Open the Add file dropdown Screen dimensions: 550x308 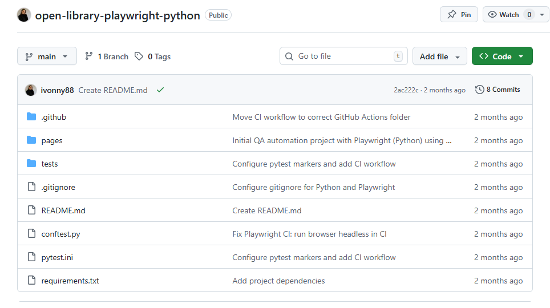point(439,56)
